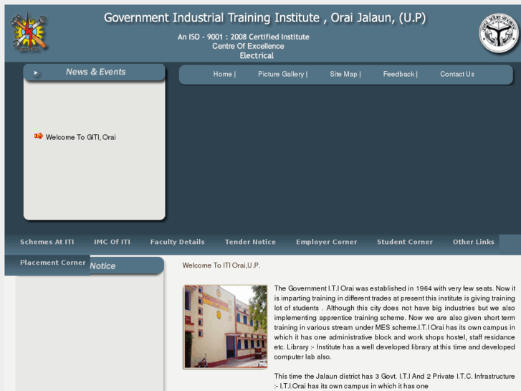Open the Placement Corner menu
The height and width of the screenshot is (391, 521).
point(53,263)
